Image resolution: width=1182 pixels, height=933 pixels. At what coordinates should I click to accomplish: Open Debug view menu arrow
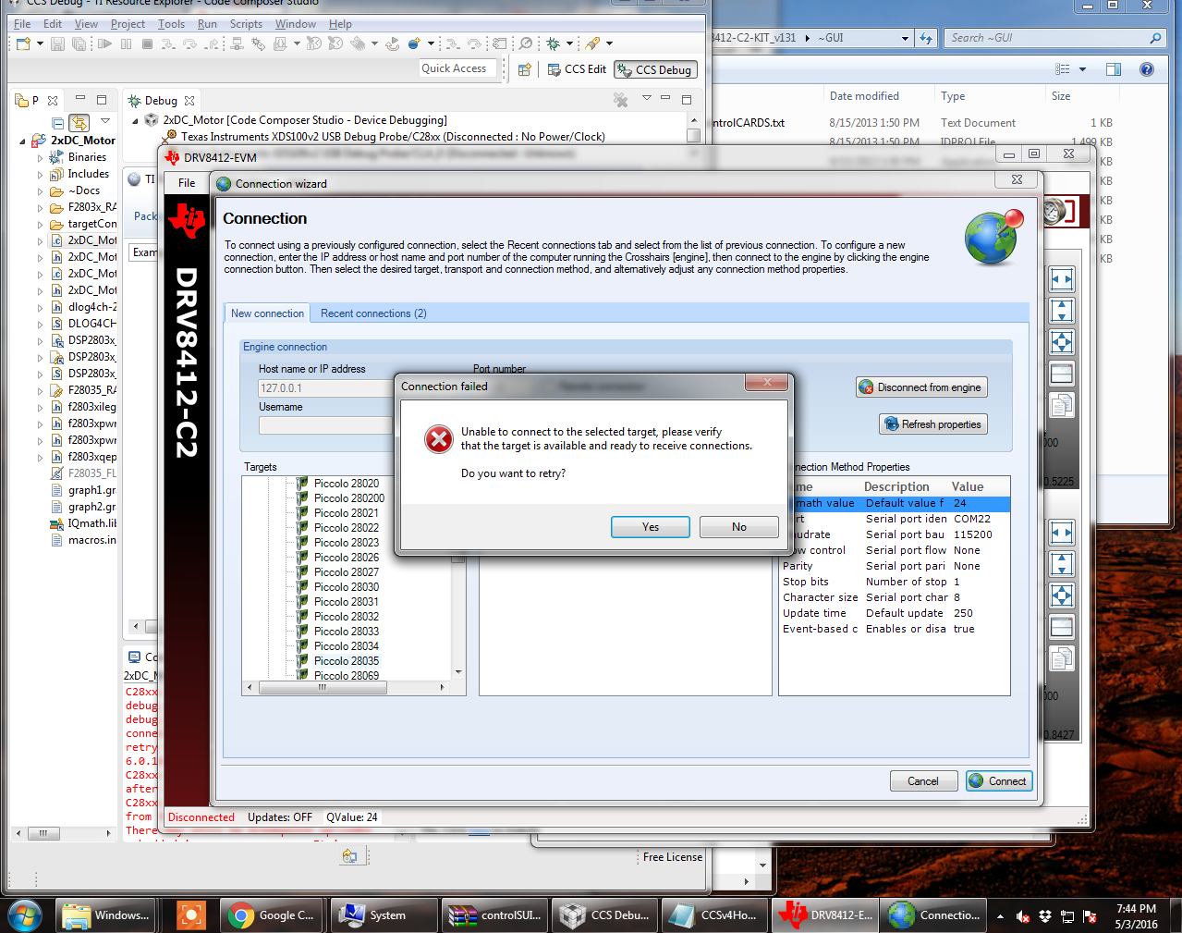coord(647,98)
